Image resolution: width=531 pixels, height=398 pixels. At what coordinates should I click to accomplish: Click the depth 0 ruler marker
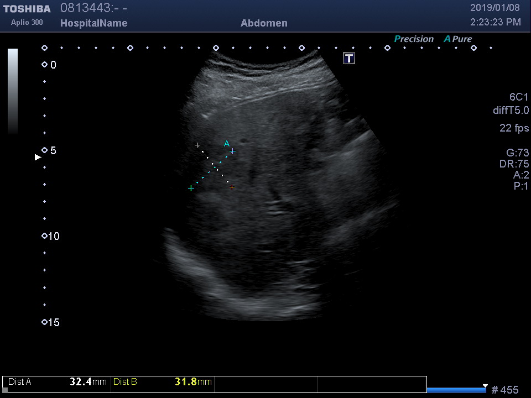point(44,65)
